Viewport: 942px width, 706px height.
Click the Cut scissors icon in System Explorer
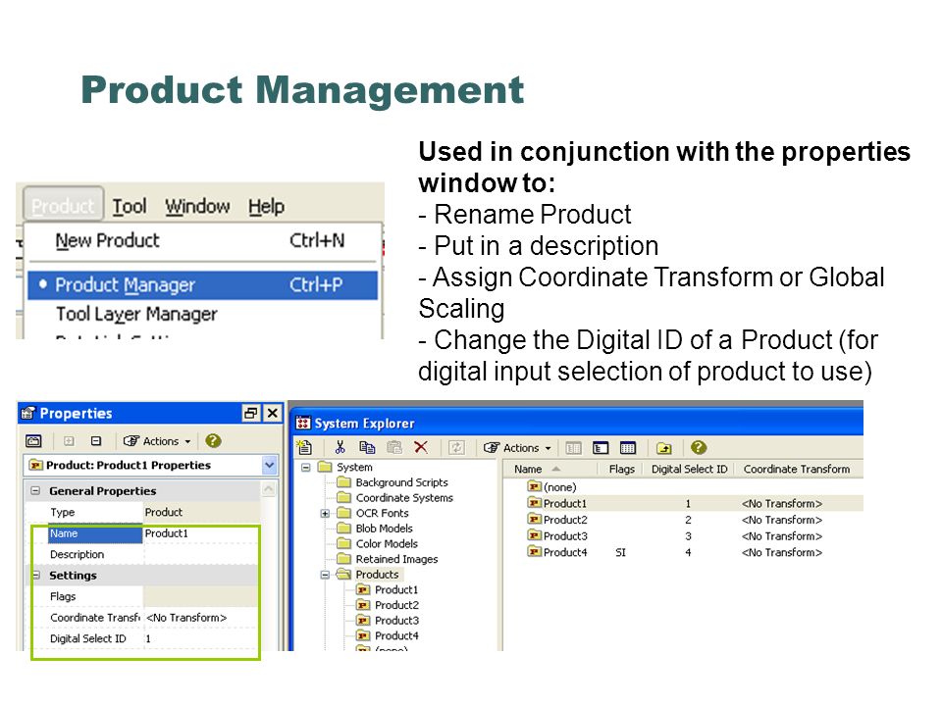(x=340, y=447)
